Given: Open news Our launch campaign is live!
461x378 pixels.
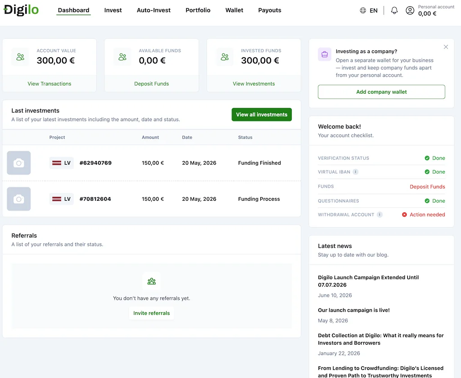Looking at the screenshot, I should [354, 310].
